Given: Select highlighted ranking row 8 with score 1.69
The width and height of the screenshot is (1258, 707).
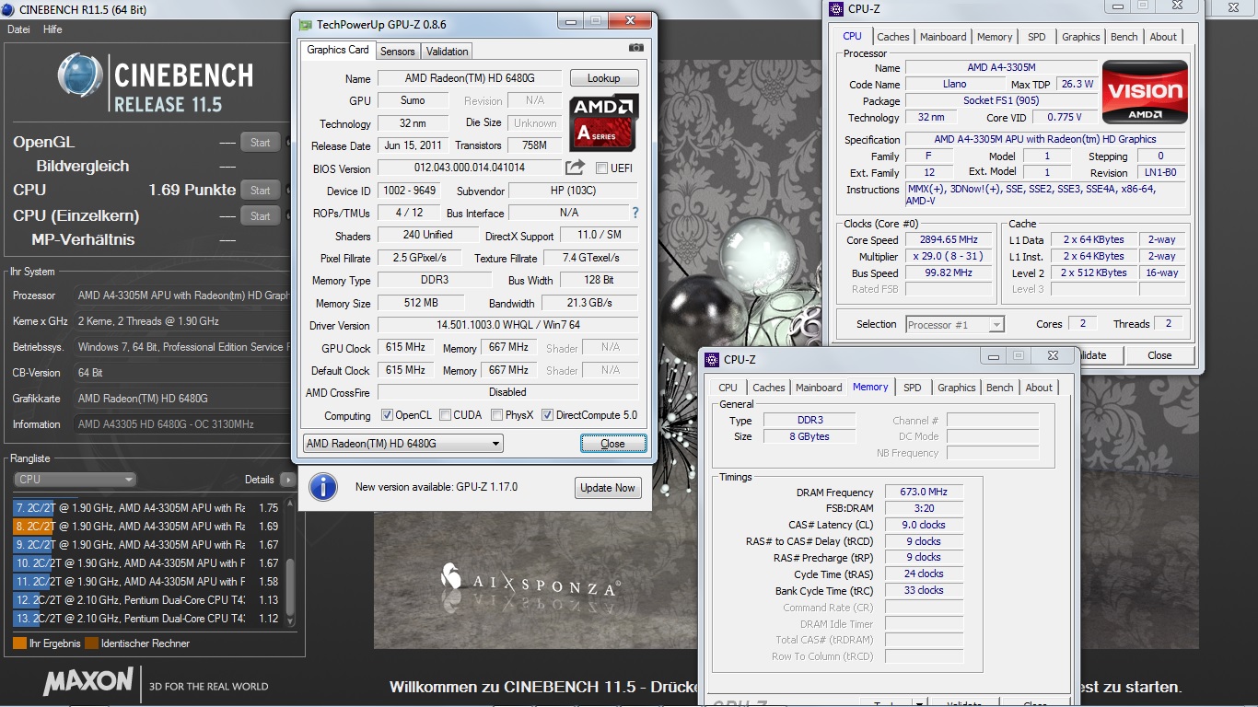Looking at the screenshot, I should [147, 527].
